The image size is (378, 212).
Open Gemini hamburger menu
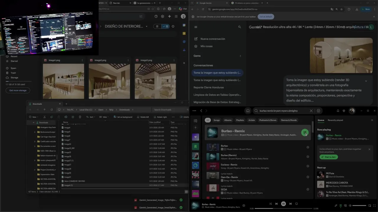click(x=195, y=27)
